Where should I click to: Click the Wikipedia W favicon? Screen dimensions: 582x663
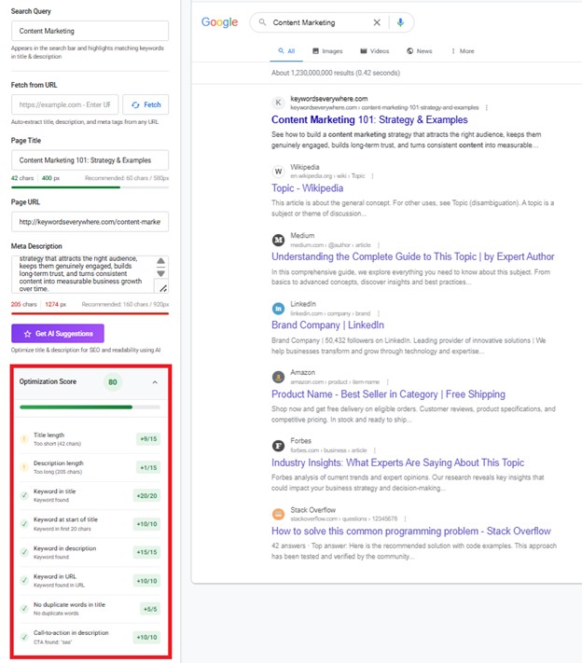(x=278, y=172)
